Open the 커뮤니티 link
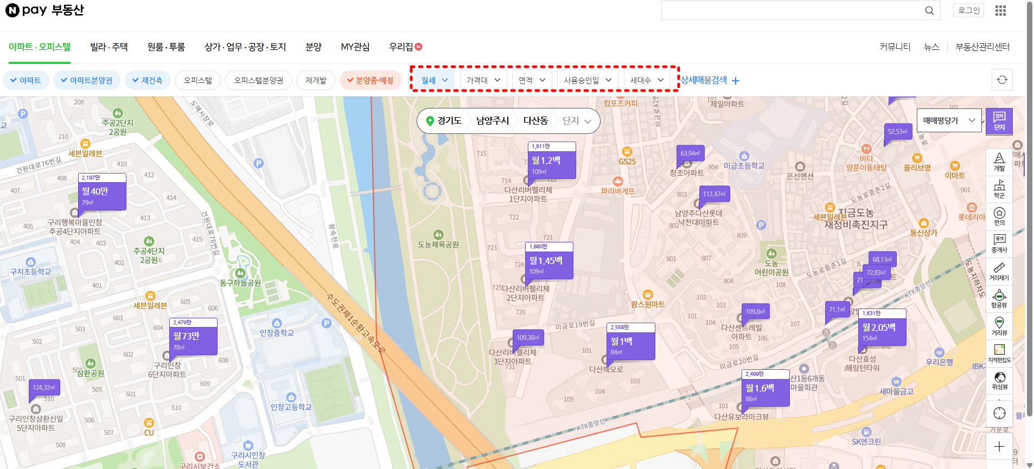1034x469 pixels. [895, 47]
